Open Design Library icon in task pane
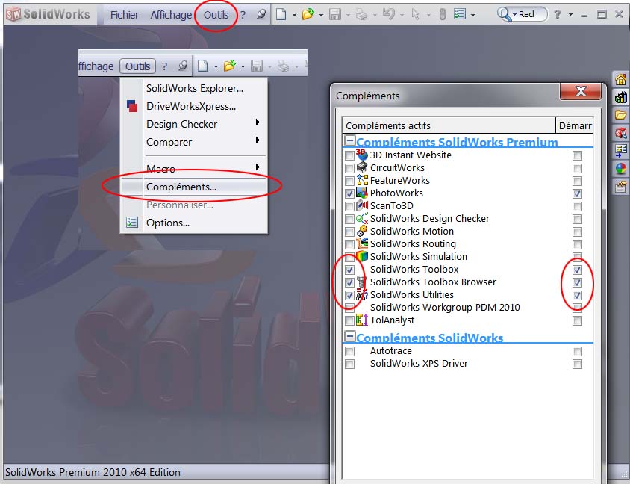Viewport: 630px width, 484px height. (x=620, y=97)
